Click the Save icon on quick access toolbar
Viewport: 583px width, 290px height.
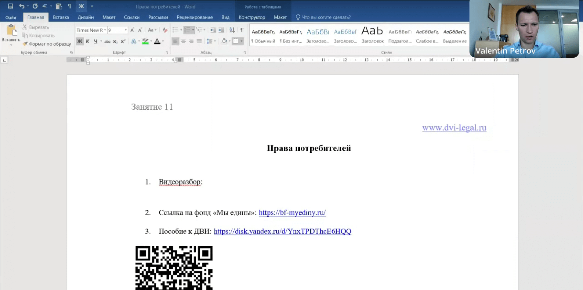(11, 5)
